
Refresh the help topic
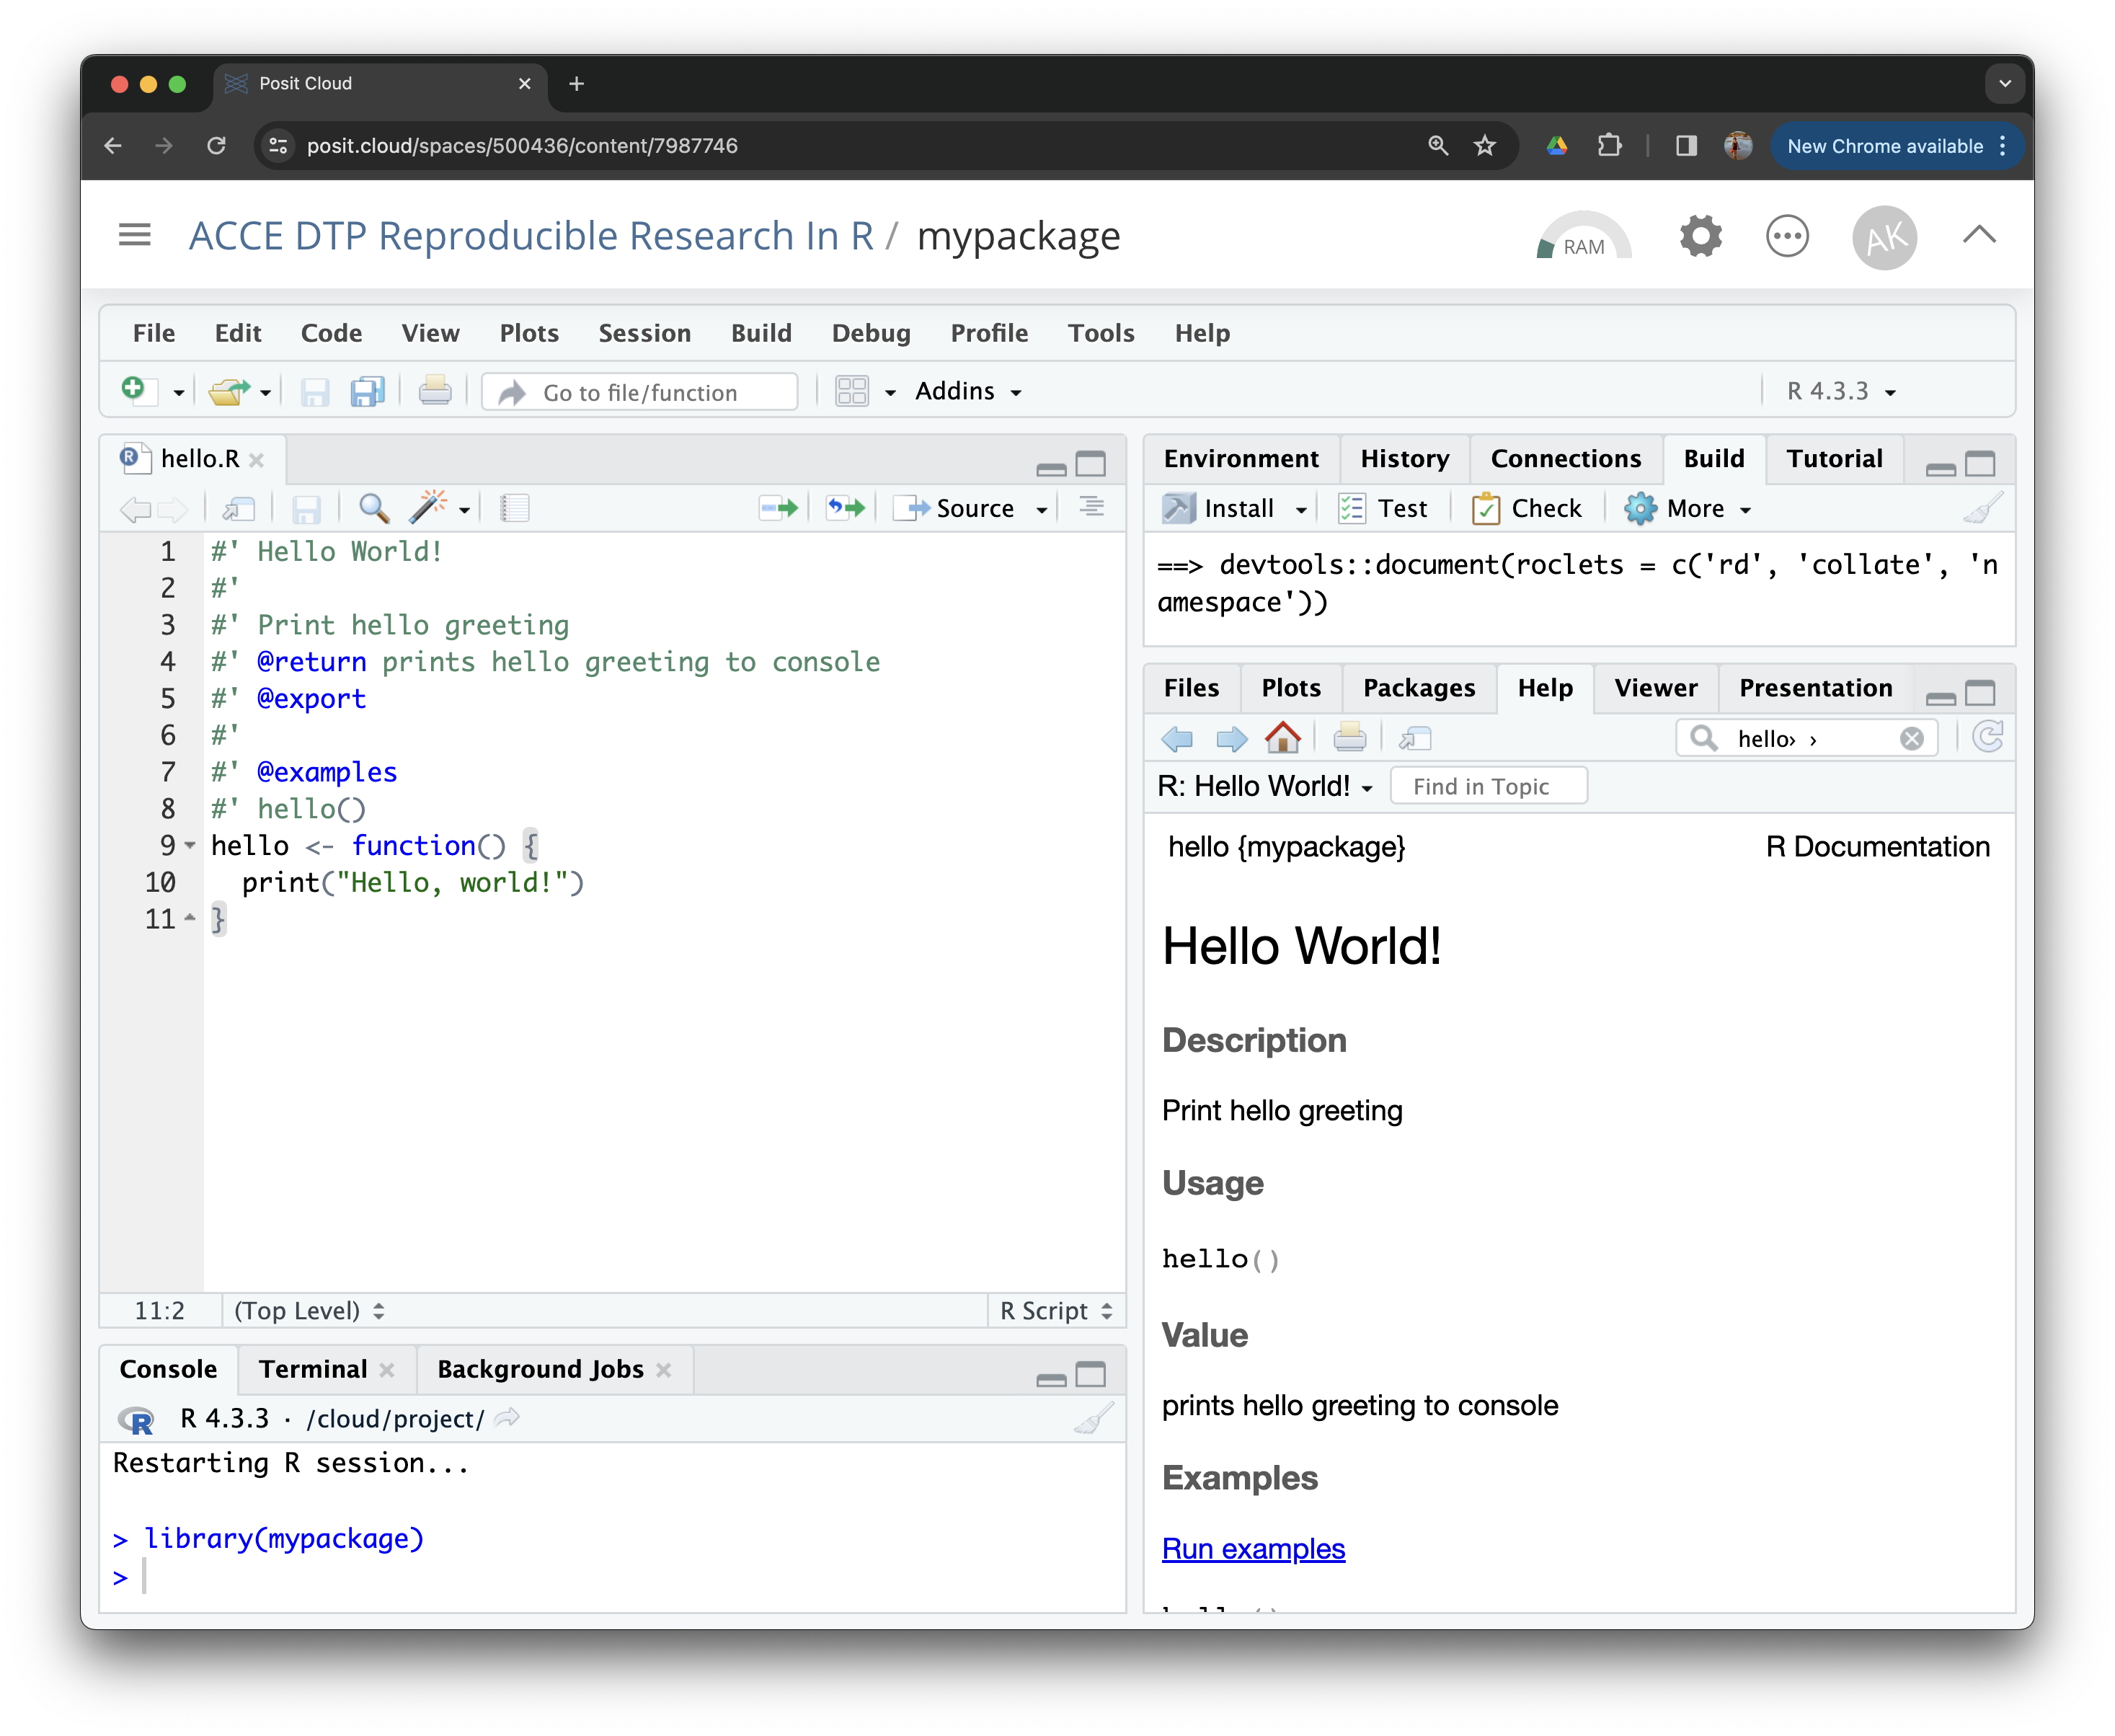(x=1988, y=738)
